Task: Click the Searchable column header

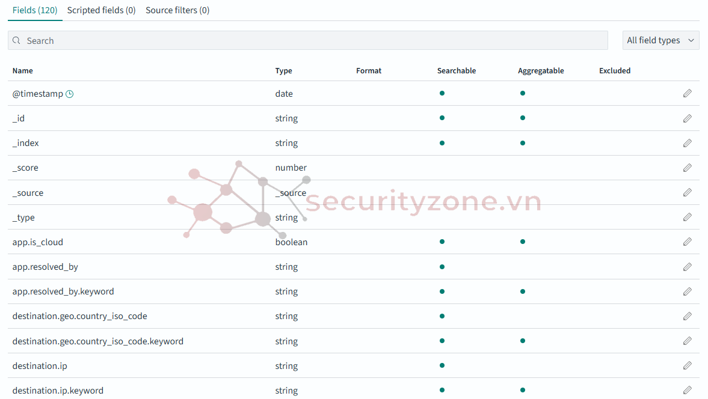Action: [456, 70]
